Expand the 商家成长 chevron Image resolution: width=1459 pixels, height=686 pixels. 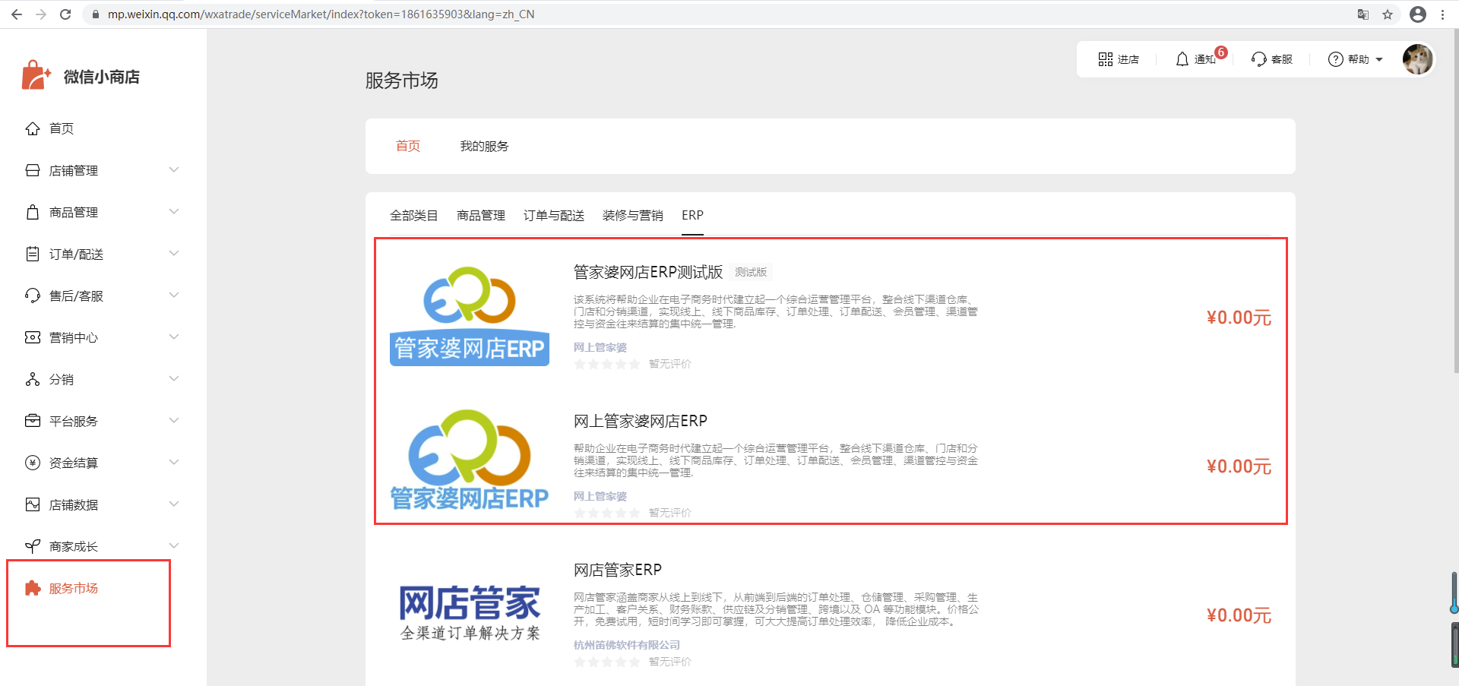click(x=174, y=545)
